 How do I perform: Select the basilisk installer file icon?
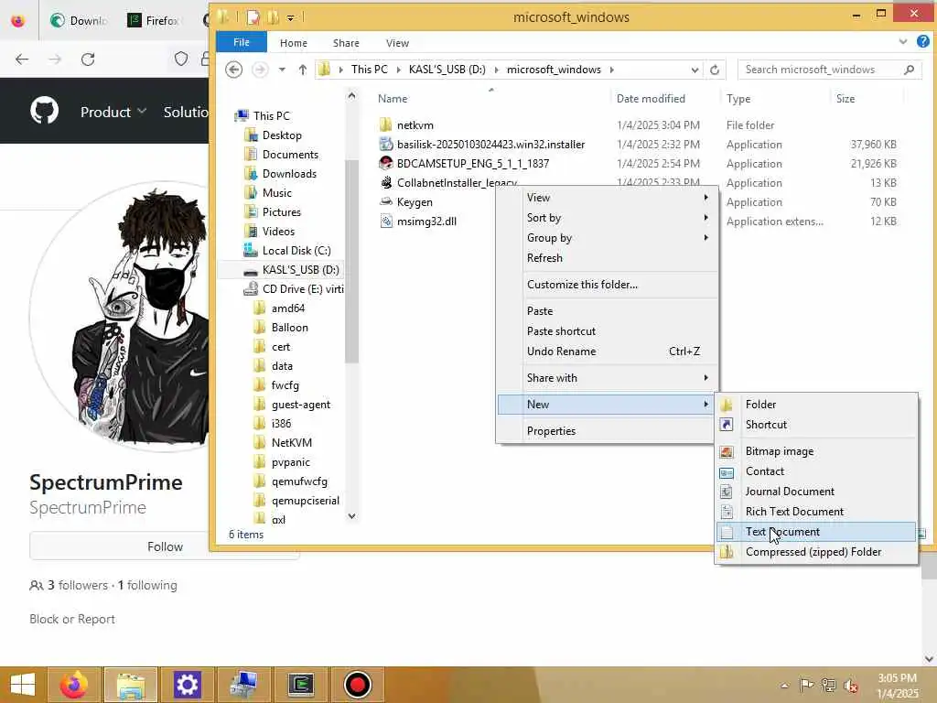[386, 144]
